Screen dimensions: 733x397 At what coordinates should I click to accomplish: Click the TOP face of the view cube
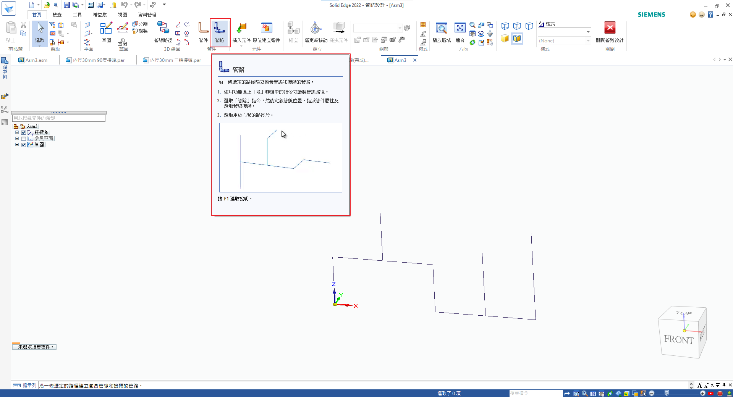[683, 313]
